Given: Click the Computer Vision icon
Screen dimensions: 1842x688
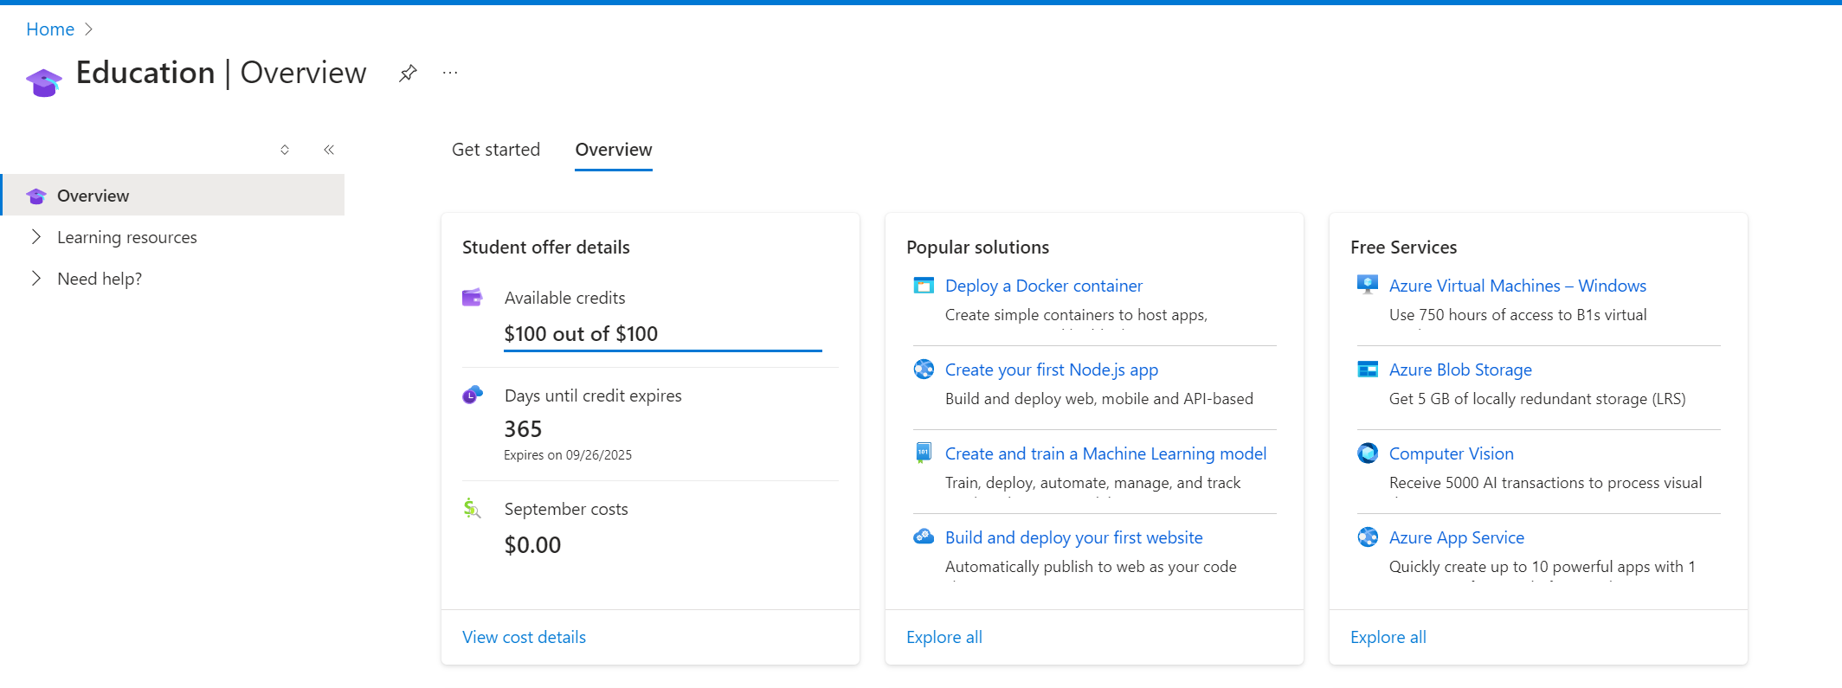Looking at the screenshot, I should [1368, 453].
